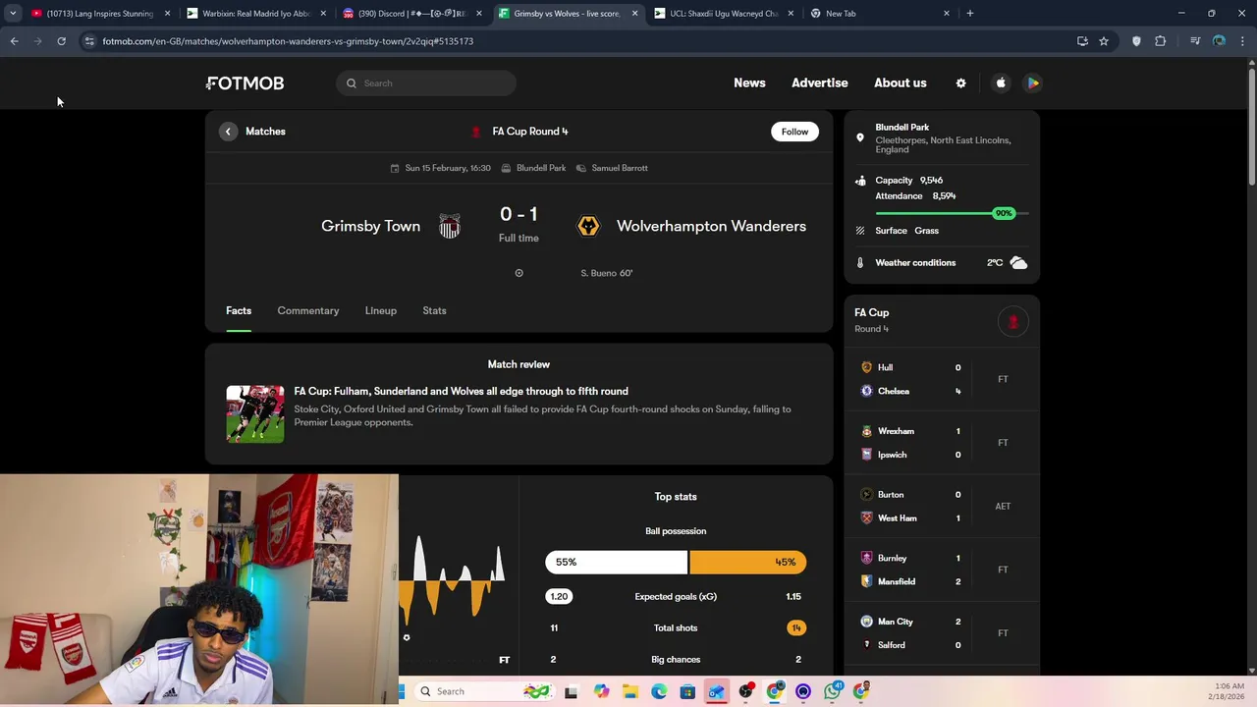Screen dimensions: 1257x707
Task: Open the Hull vs Chelsea match
Action: tap(942, 380)
